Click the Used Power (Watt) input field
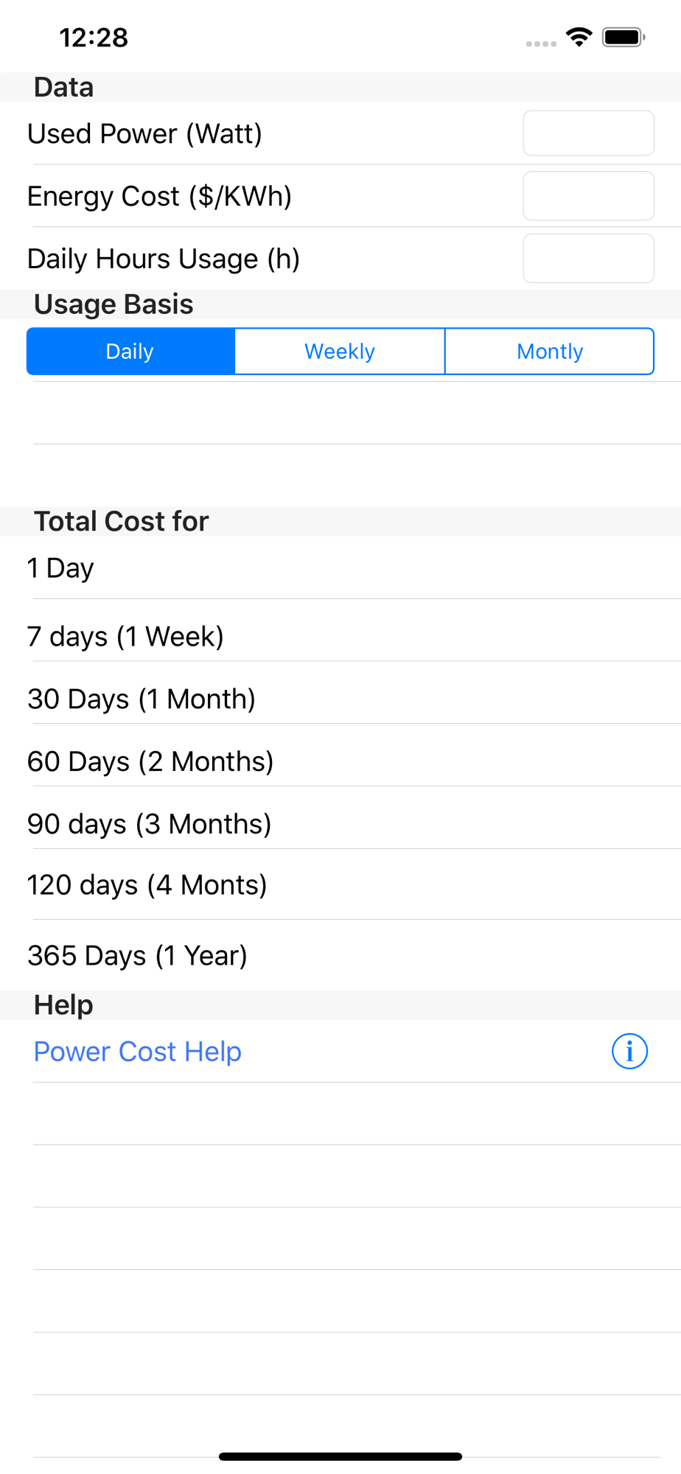The width and height of the screenshot is (681, 1474). 588,133
